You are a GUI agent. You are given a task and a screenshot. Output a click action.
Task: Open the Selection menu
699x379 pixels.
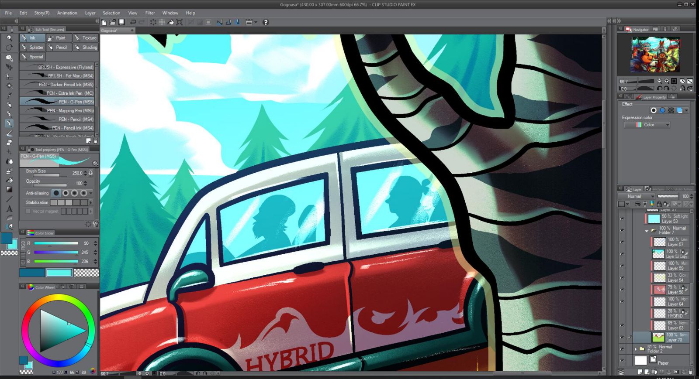(x=111, y=13)
